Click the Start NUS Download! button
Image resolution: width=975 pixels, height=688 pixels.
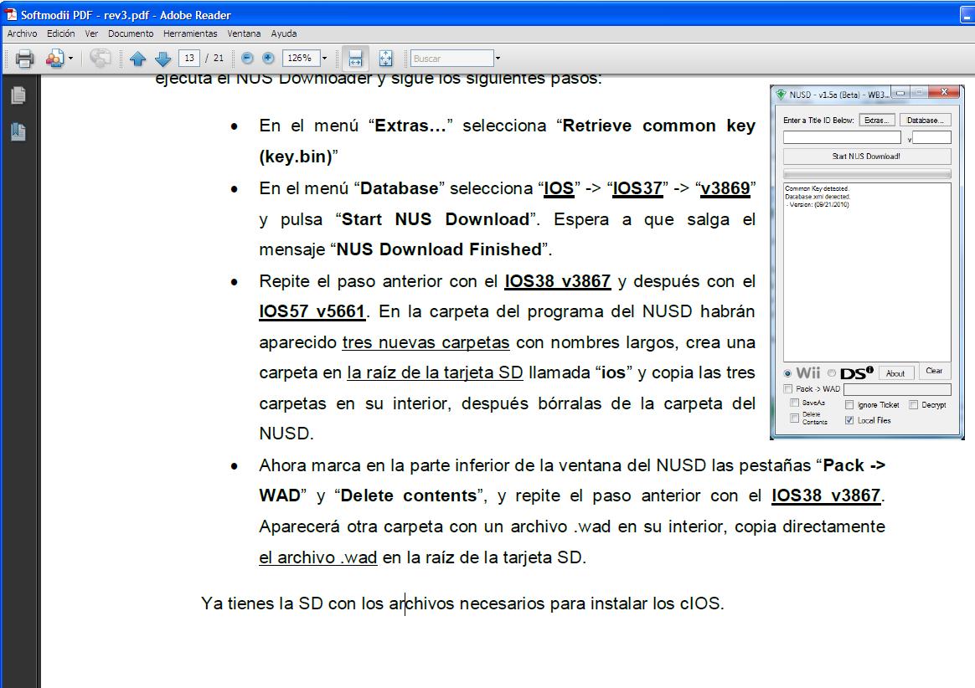pos(866,156)
